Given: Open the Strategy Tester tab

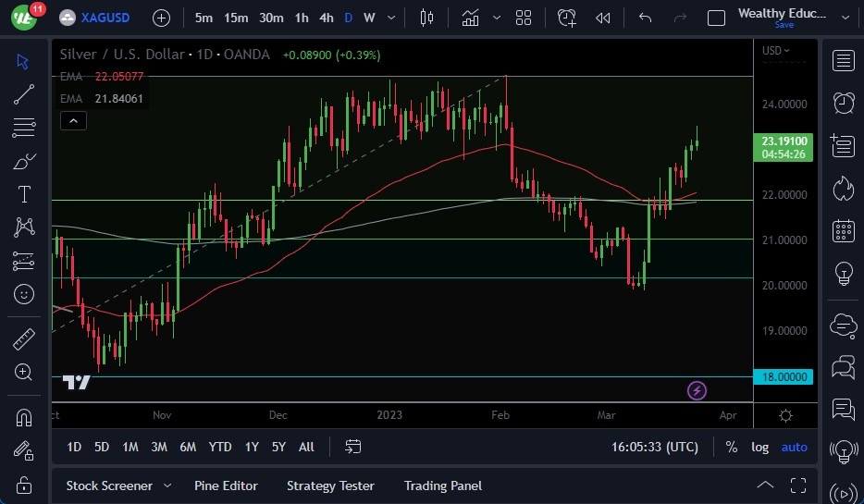Looking at the screenshot, I should tap(330, 486).
